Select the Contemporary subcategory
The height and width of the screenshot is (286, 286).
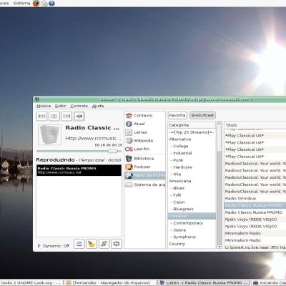click(192, 223)
